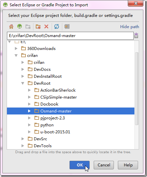Expand the 360Downloads folder

[16, 49]
